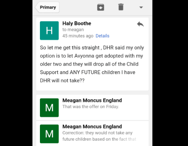188x146 pixels.
Task: Archive this email conversation
Action: point(101,7)
